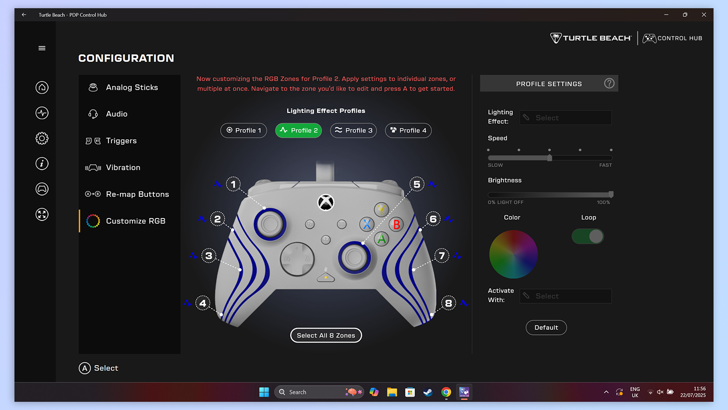Click the Default button

[x=546, y=328]
